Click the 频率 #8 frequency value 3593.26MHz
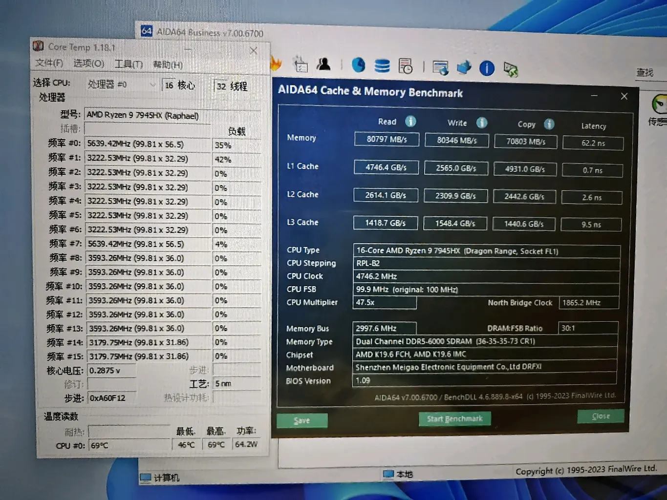 149,258
